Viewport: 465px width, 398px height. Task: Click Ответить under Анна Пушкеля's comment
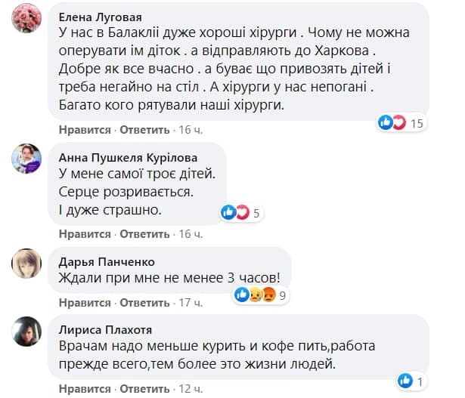click(x=144, y=234)
